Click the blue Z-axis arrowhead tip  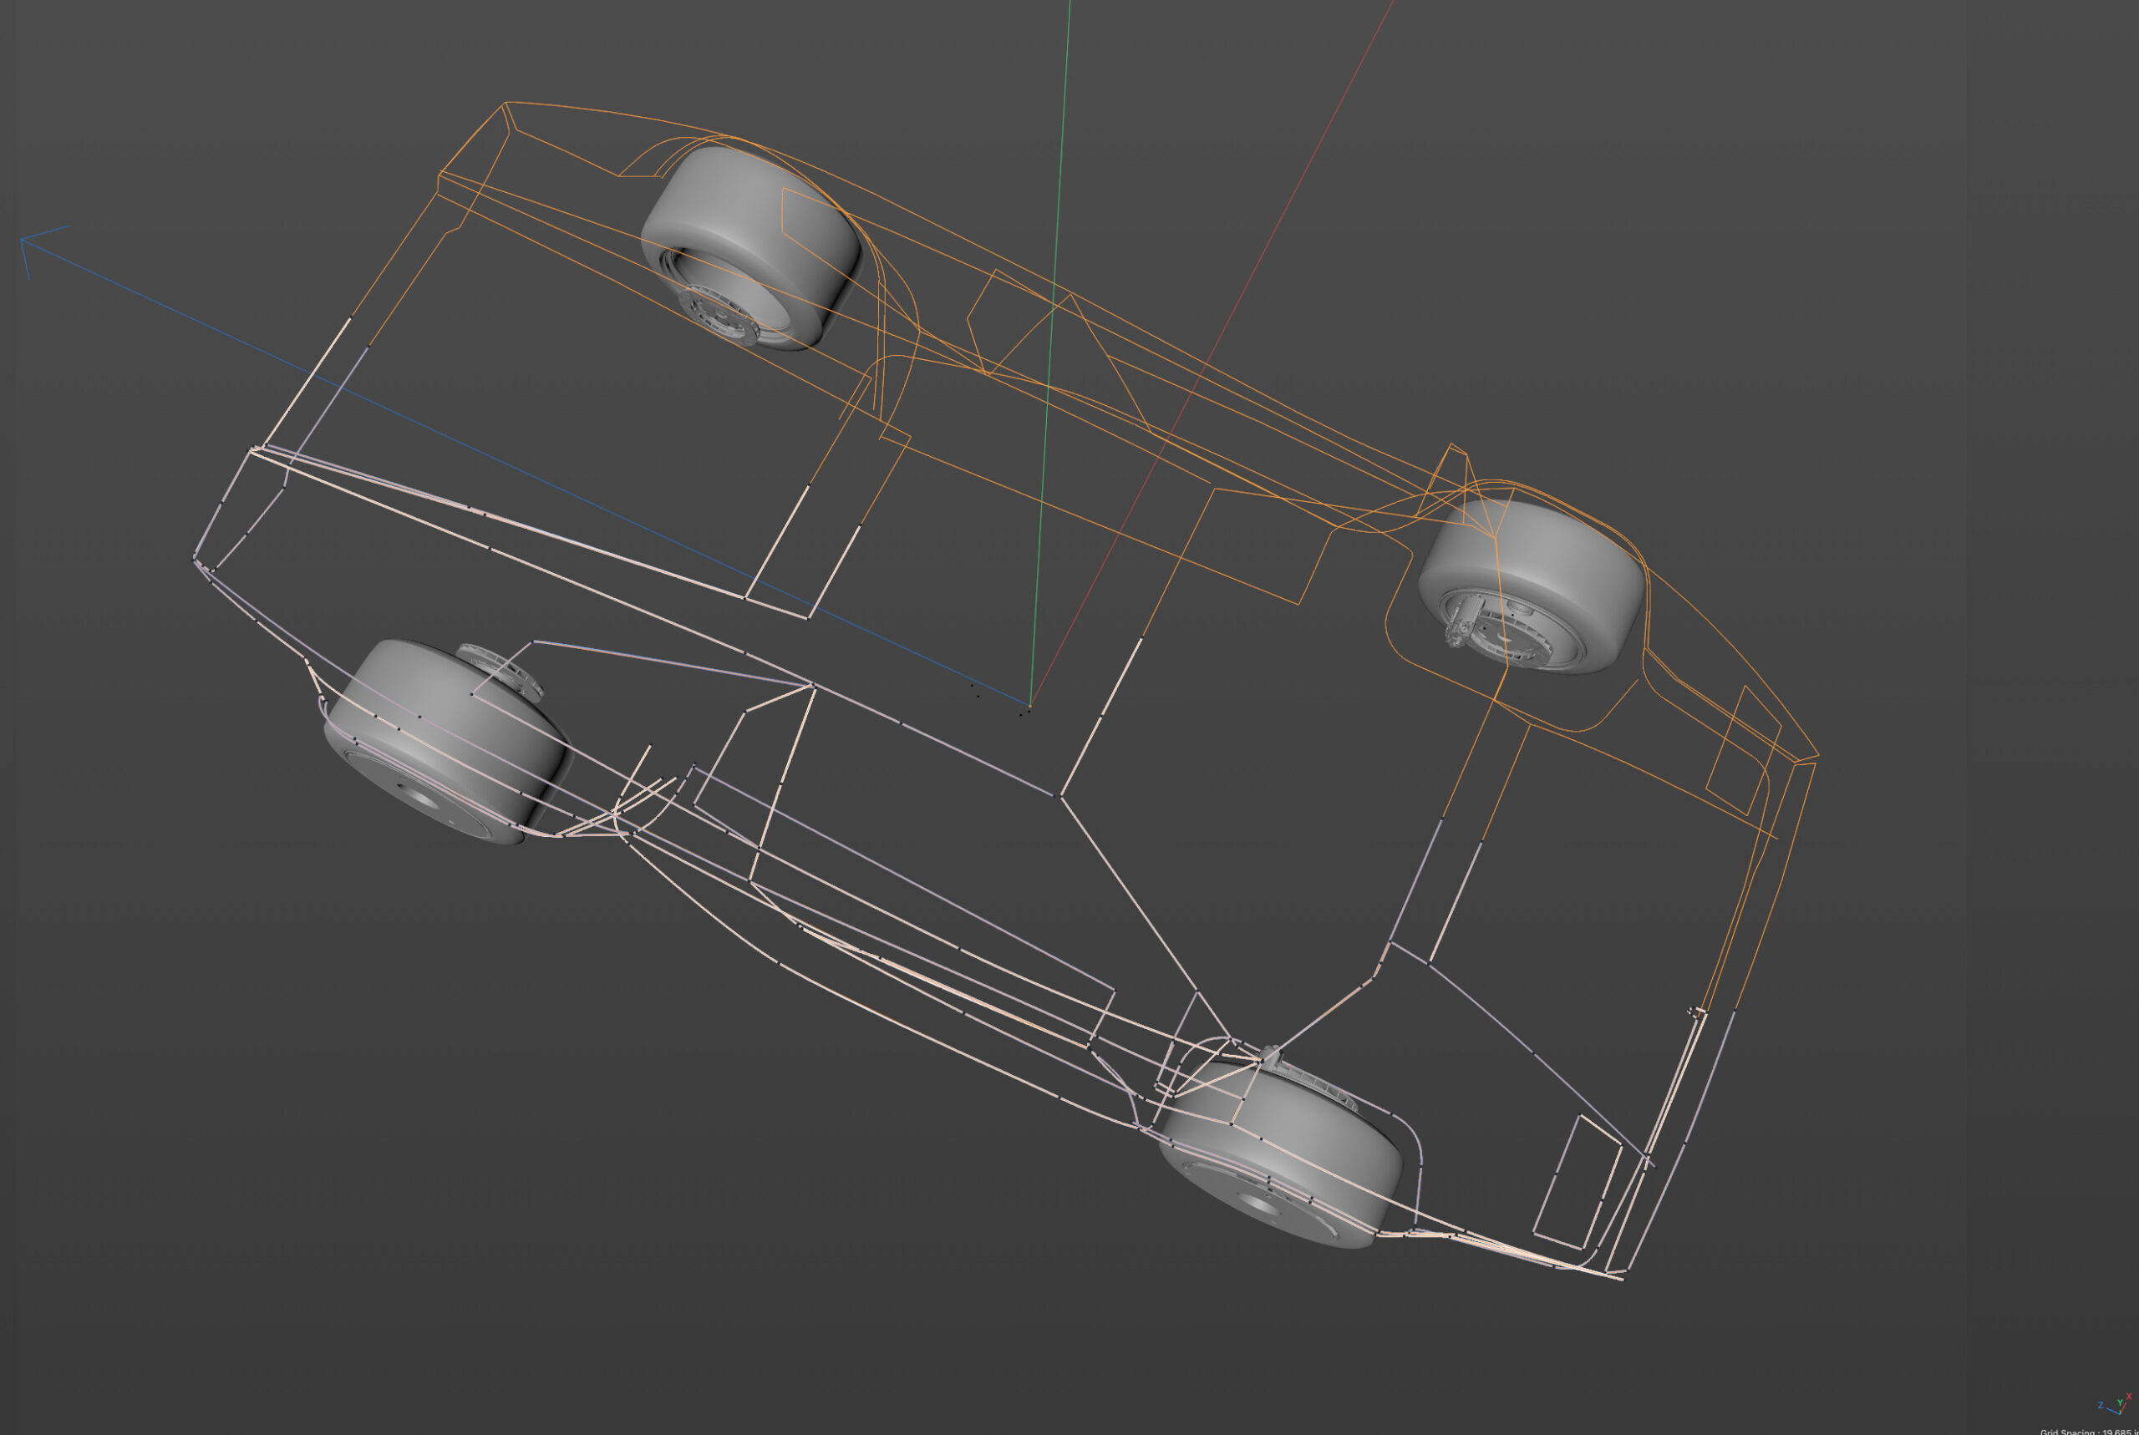click(x=23, y=241)
